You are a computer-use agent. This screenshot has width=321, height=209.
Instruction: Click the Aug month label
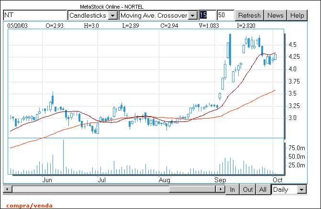(165, 180)
